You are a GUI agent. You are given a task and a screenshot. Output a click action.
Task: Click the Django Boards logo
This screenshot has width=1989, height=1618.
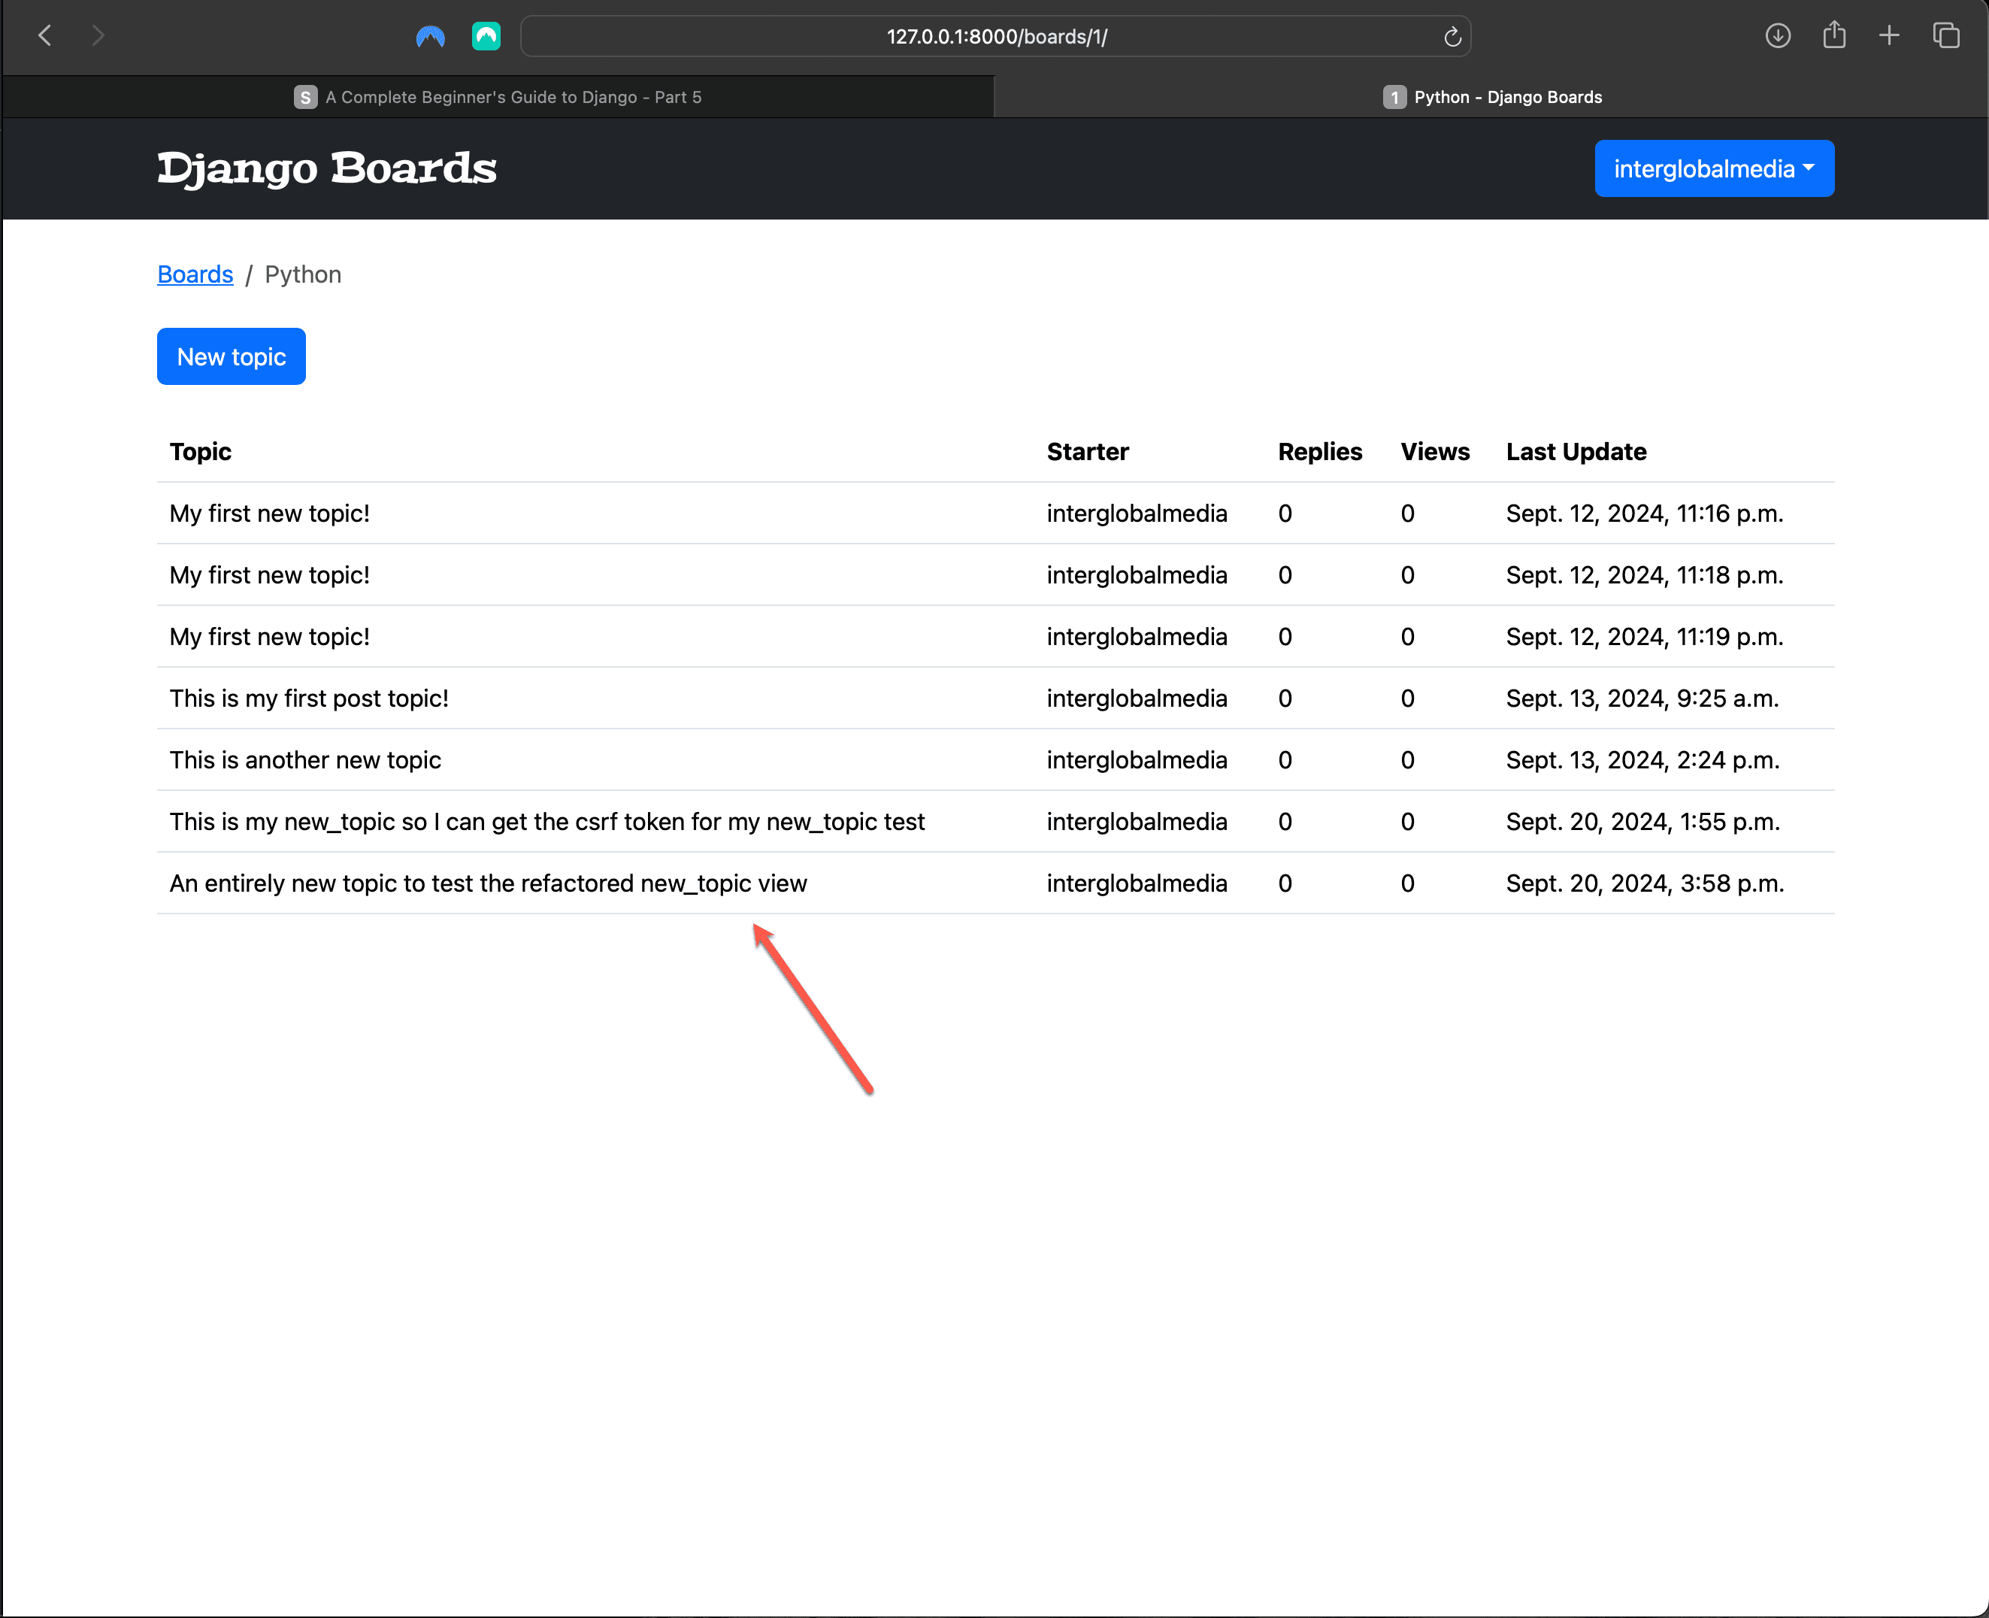[327, 168]
